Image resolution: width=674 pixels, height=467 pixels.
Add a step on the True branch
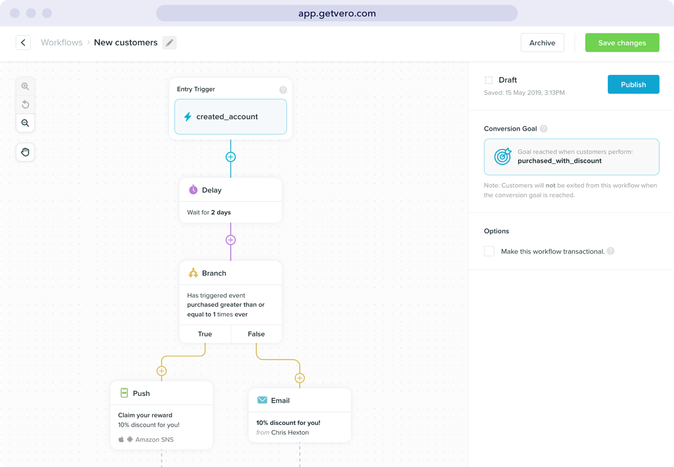(162, 371)
